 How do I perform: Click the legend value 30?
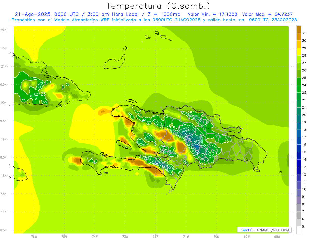point(304,41)
